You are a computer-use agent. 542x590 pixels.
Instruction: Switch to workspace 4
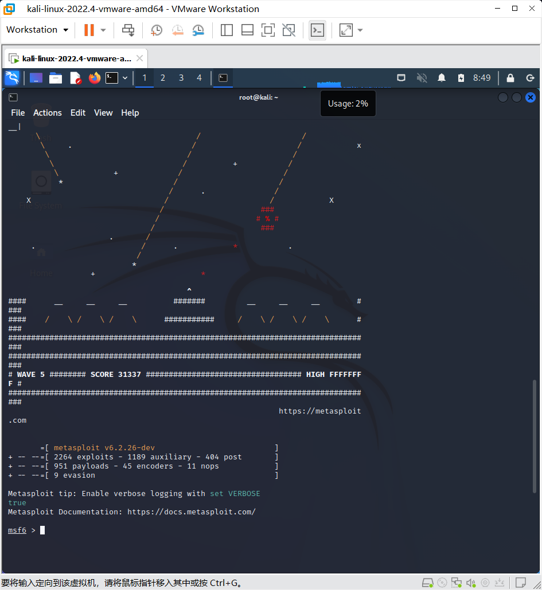coord(199,78)
